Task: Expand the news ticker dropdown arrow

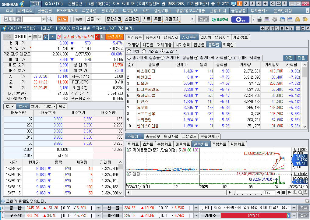Action: coord(294,208)
